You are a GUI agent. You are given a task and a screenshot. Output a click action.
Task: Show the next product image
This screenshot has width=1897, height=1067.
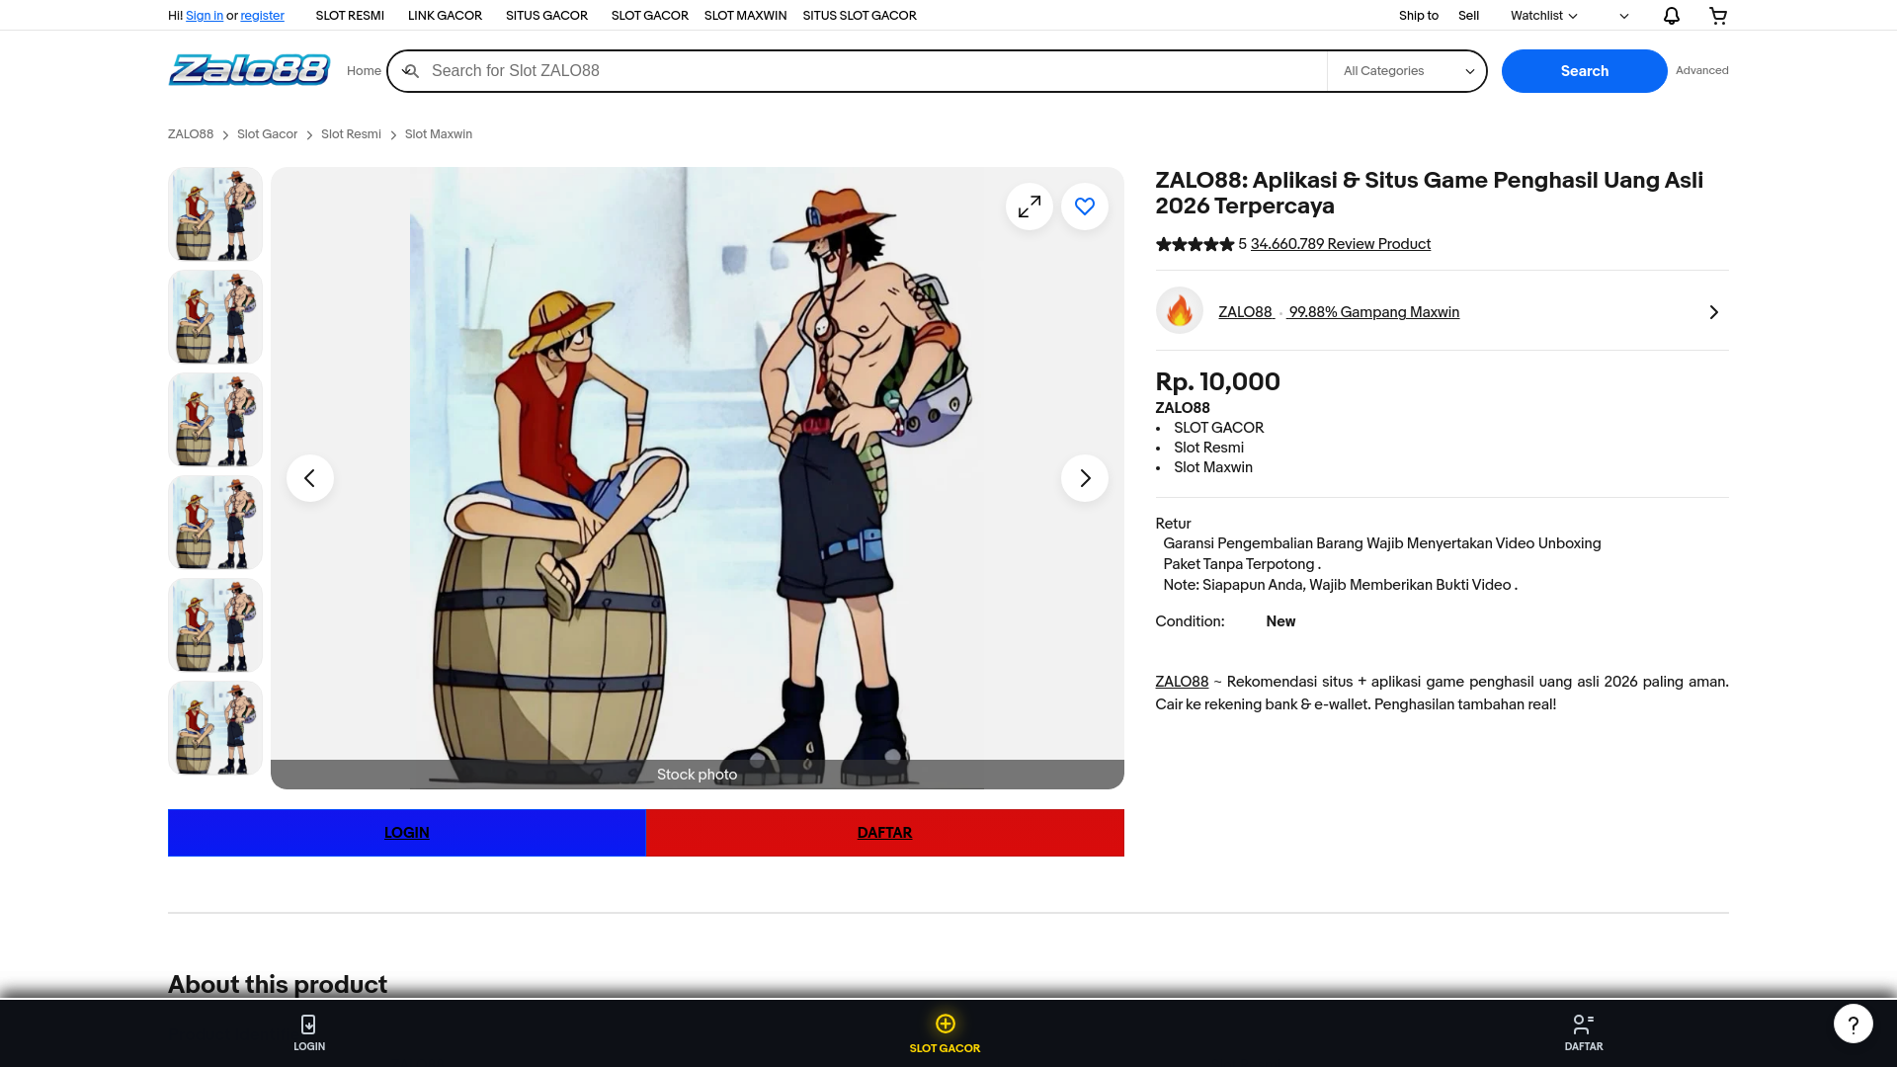click(x=1085, y=478)
